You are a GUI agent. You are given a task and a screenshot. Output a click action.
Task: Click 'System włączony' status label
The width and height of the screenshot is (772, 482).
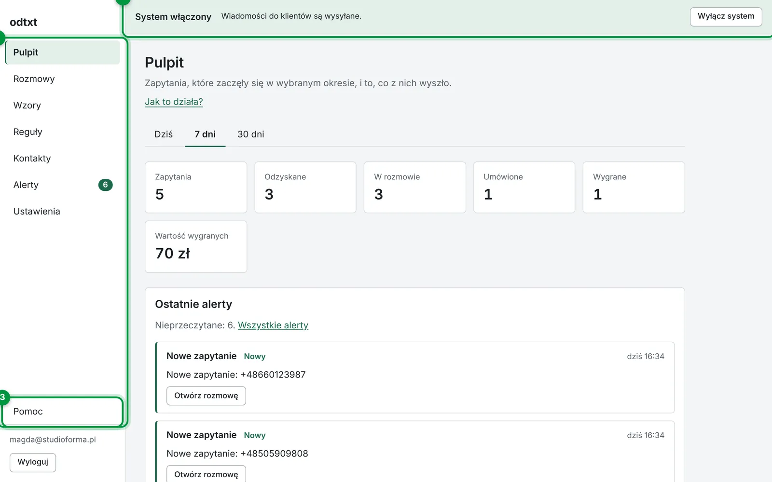[173, 17]
